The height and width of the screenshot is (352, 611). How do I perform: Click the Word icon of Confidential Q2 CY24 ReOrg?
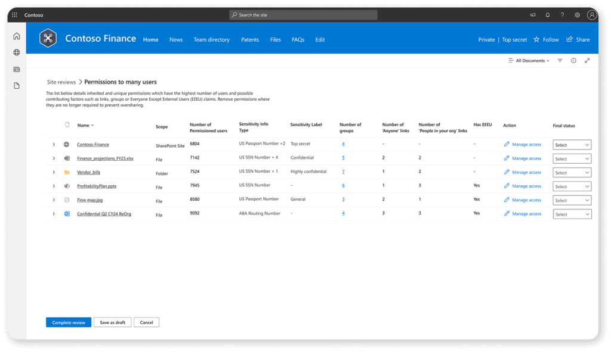pos(67,214)
